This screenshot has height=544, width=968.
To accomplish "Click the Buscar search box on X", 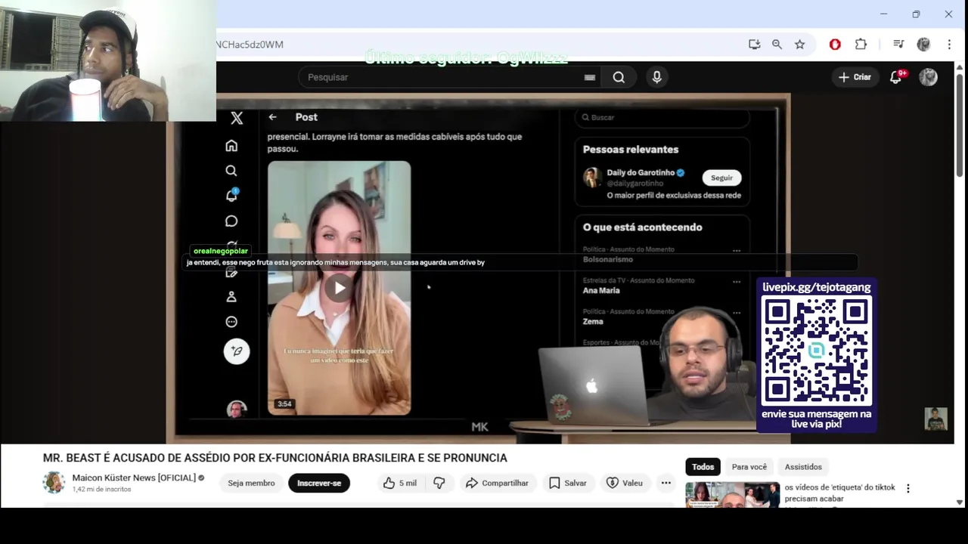I will coord(662,117).
